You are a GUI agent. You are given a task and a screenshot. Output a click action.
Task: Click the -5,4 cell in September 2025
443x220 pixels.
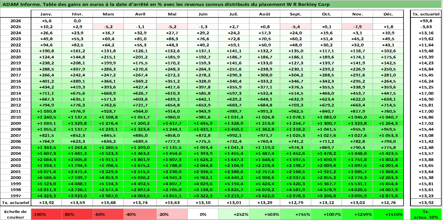(296, 27)
